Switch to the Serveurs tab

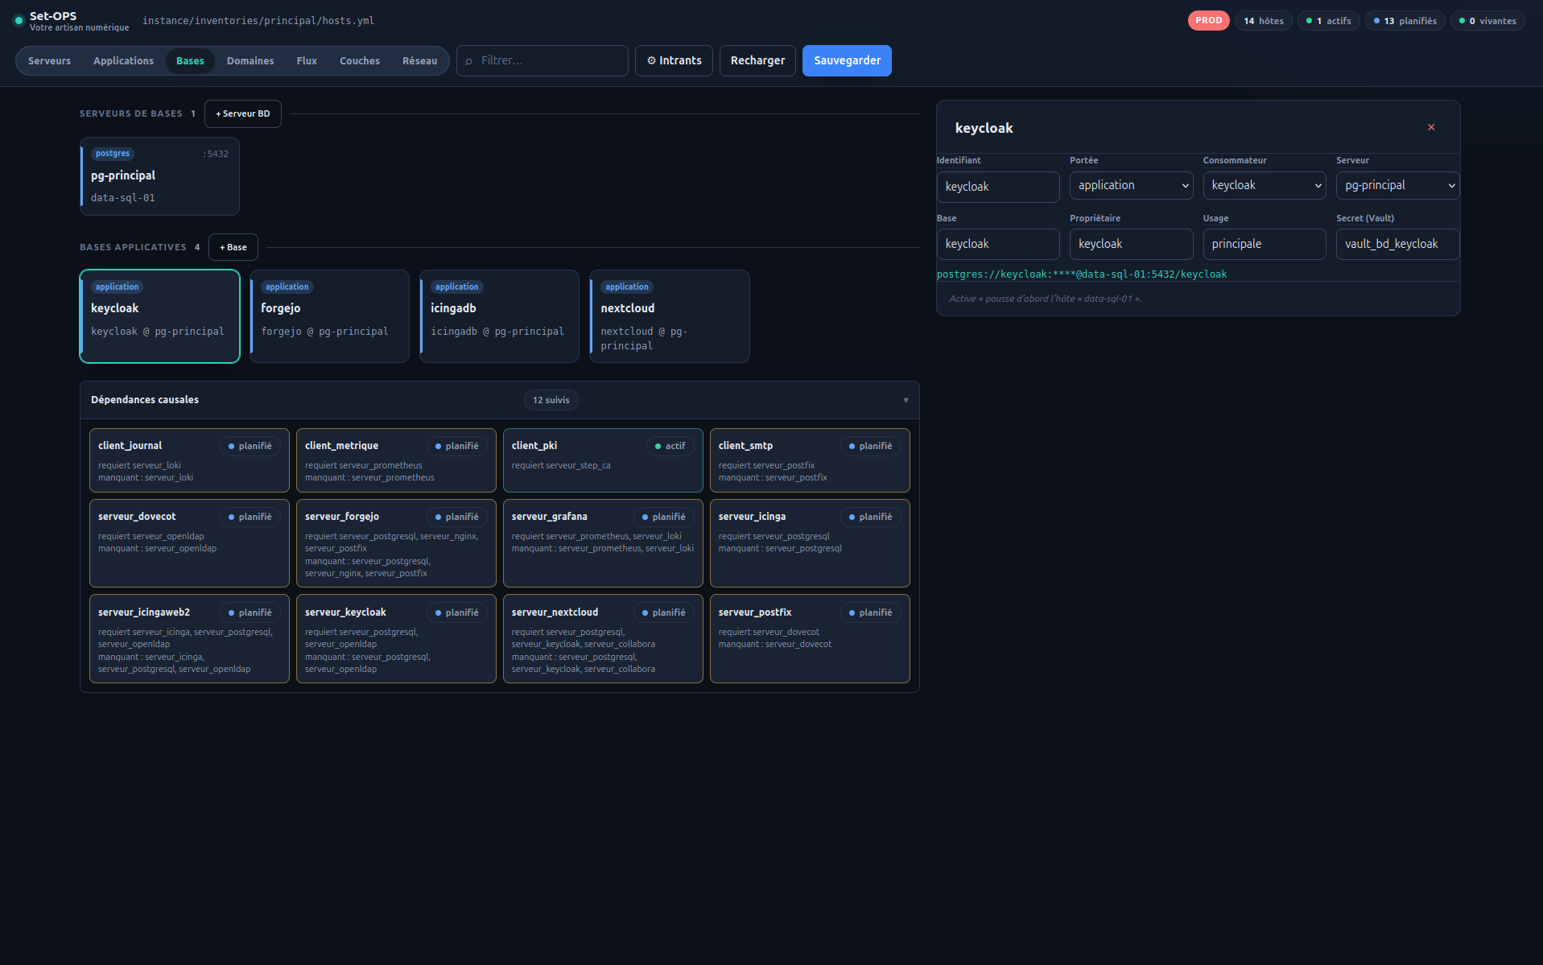coord(49,61)
